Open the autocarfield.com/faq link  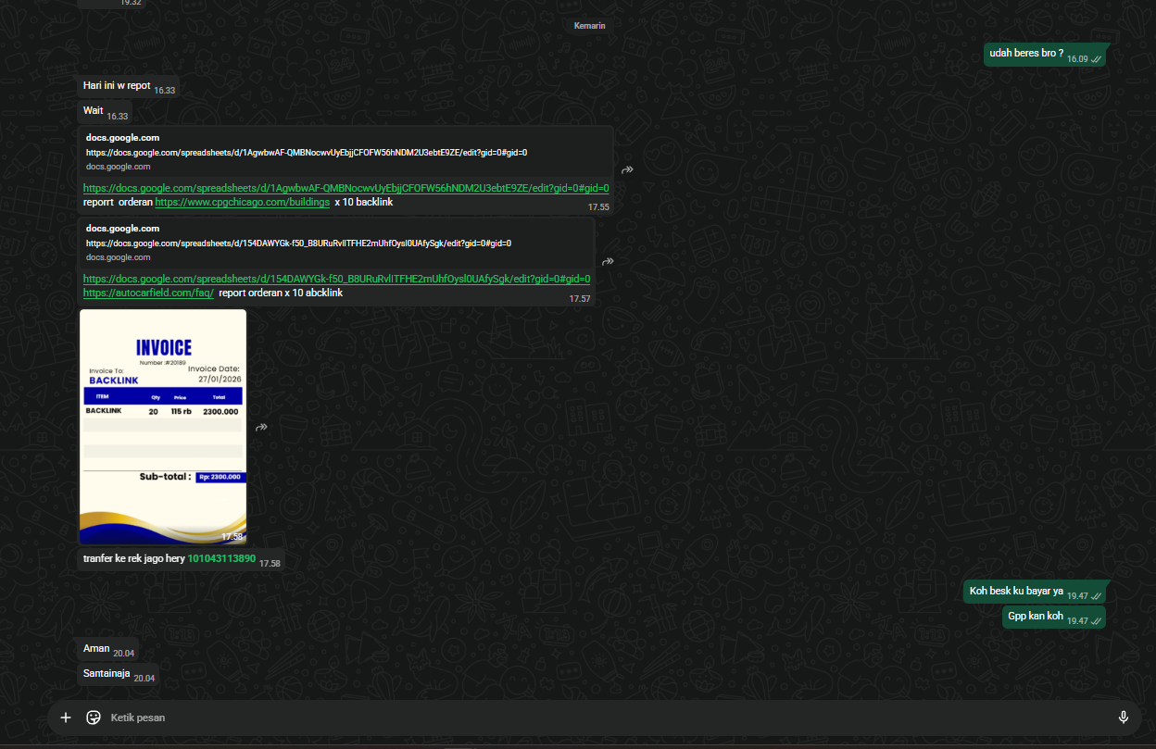pyautogui.click(x=148, y=293)
